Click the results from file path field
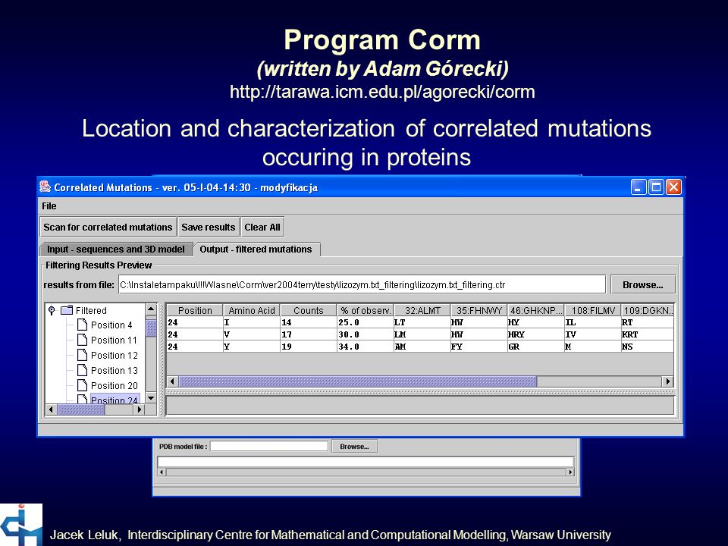Screen dimensions: 728x546 click(x=362, y=284)
